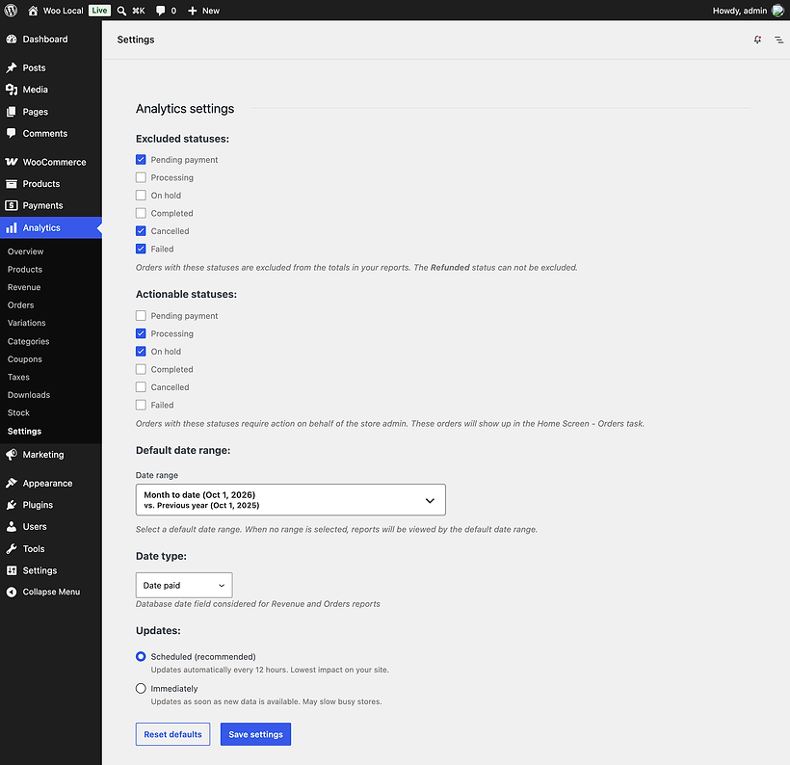The width and height of the screenshot is (790, 765).
Task: Check Pending payment under Actionable statuses
Action: [x=141, y=315]
